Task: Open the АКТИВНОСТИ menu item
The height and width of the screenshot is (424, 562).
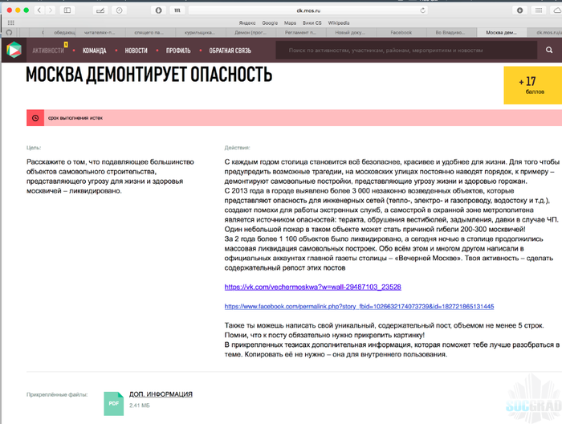Action: [49, 50]
